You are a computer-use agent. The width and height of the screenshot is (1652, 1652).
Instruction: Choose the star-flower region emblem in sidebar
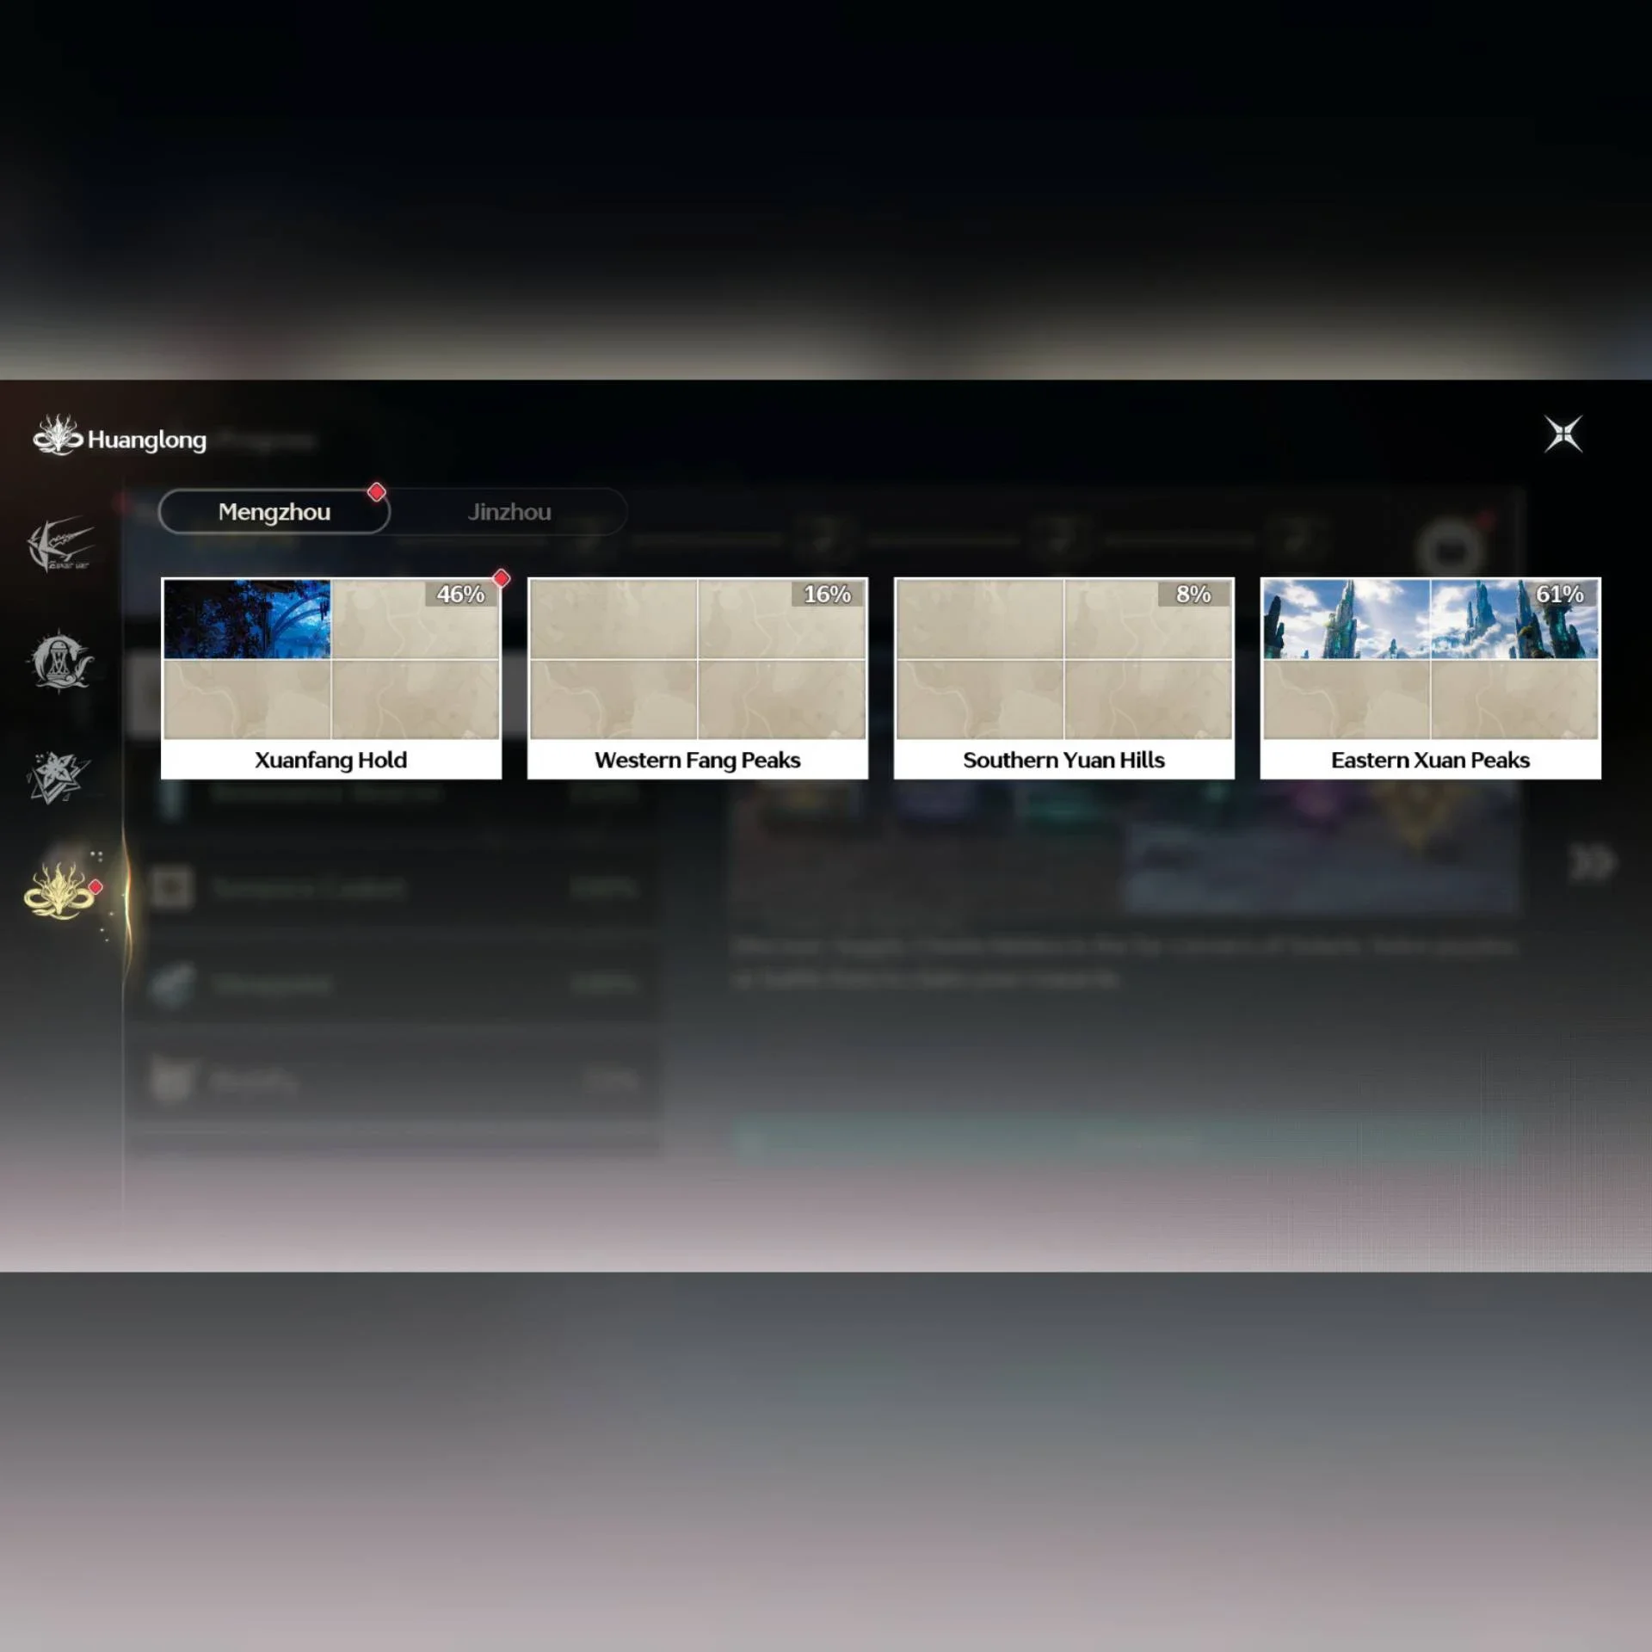(x=59, y=776)
